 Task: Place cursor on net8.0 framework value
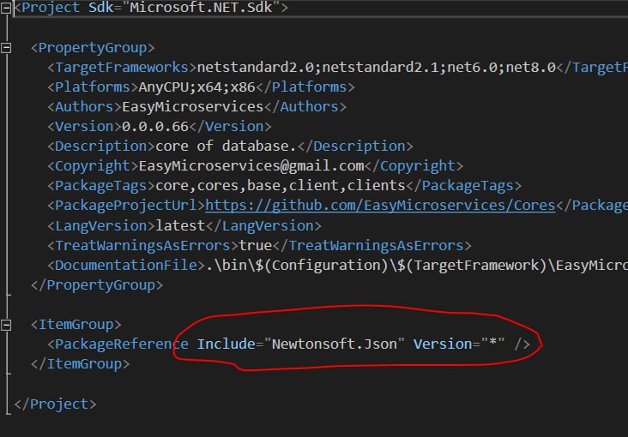[531, 67]
